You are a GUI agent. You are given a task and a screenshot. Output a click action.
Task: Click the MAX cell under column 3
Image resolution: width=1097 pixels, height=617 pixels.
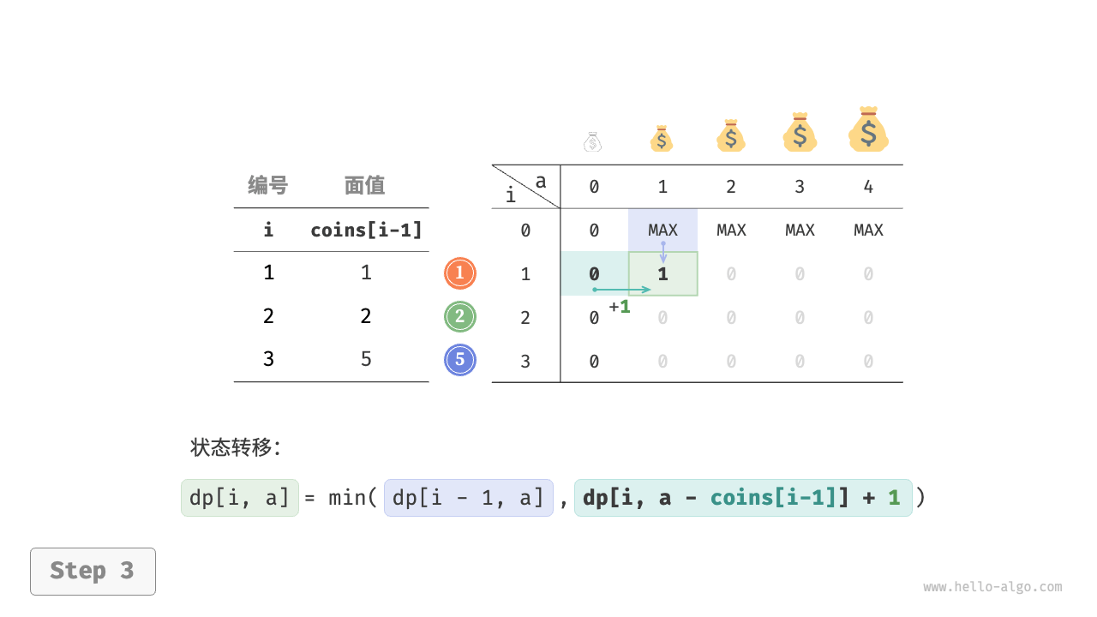pyautogui.click(x=800, y=230)
